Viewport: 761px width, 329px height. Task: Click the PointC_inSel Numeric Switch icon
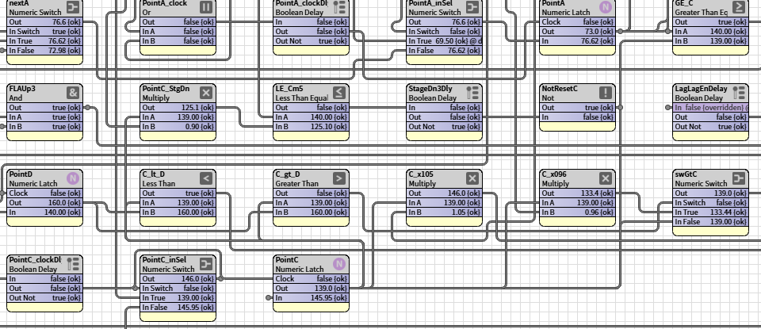click(206, 264)
